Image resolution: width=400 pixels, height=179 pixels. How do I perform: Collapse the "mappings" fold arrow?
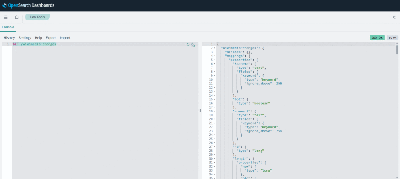214,56
